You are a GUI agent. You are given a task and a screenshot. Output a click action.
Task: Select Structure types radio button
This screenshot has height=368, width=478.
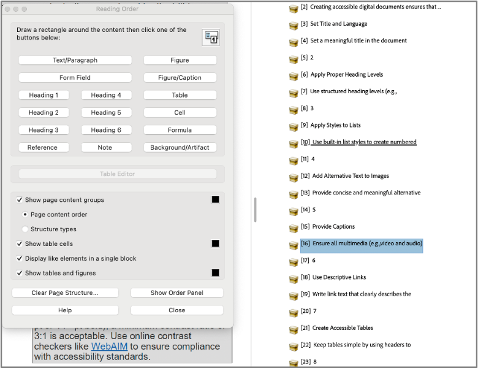25,229
